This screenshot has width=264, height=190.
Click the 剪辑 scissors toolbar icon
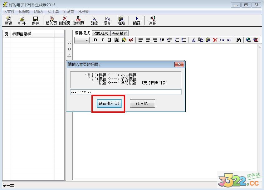[94, 21]
